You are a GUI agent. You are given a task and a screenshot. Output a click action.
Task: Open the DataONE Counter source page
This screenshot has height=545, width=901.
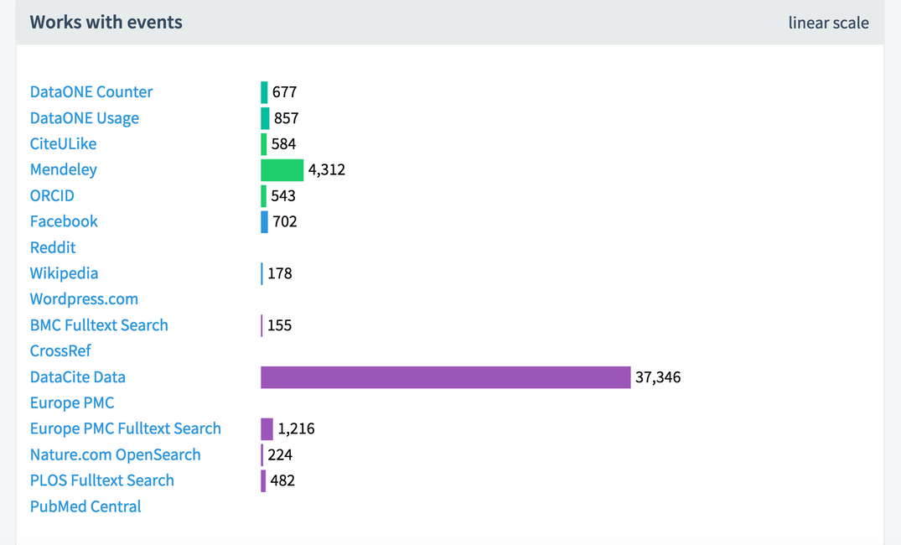pyautogui.click(x=91, y=91)
